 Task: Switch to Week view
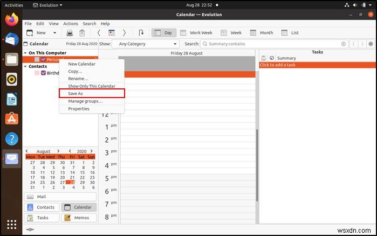pos(231,33)
